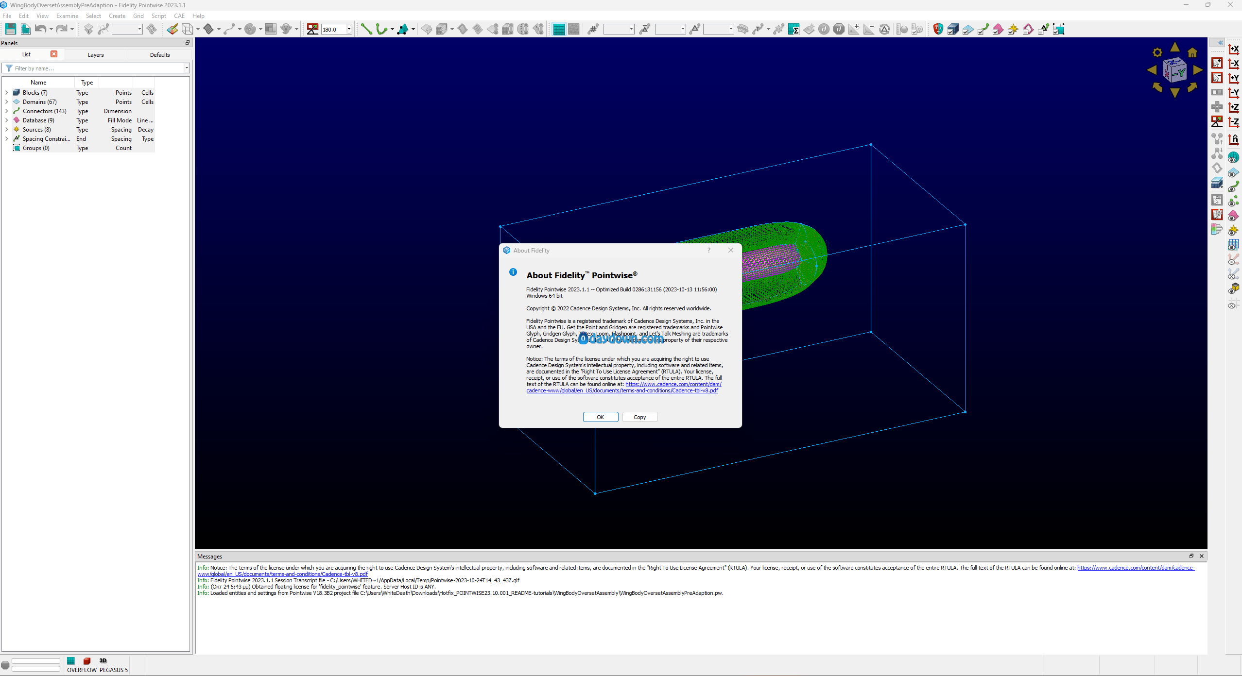Select the paintbrush attributes tool
Screen dimensions: 1242x676
click(172, 29)
